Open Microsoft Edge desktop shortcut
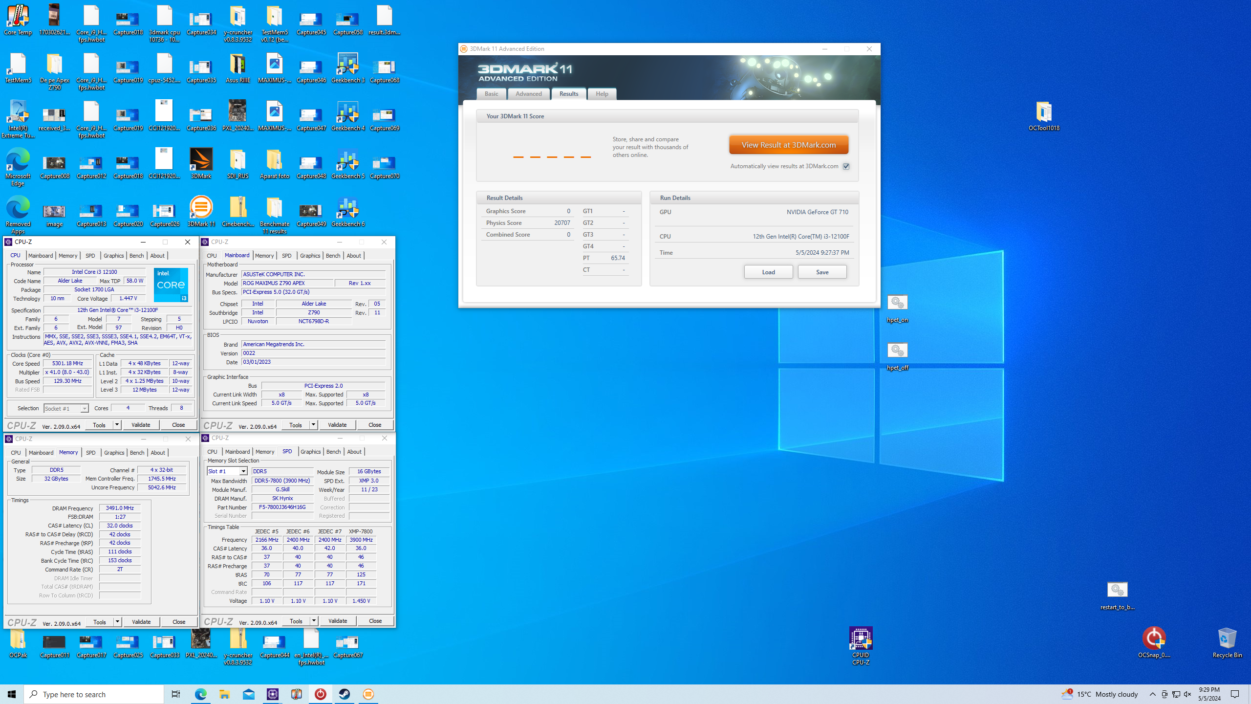The image size is (1251, 704). pos(18,167)
